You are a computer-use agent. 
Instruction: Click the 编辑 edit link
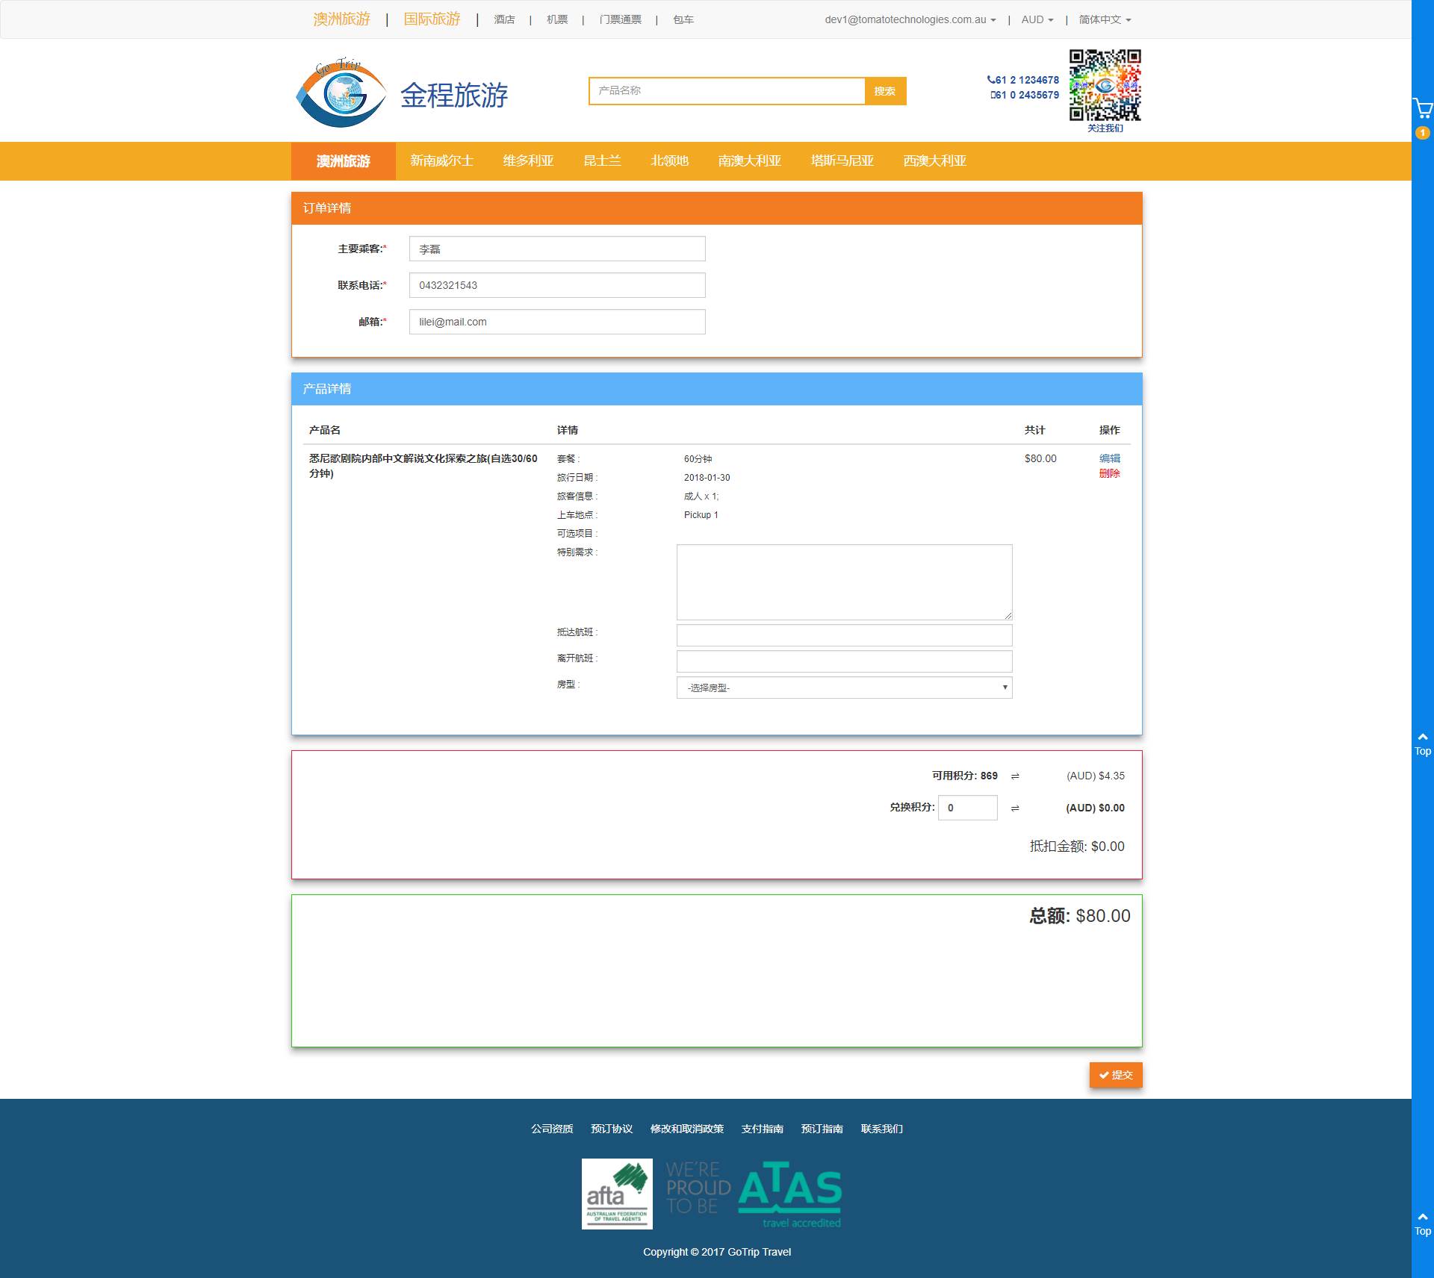pyautogui.click(x=1109, y=458)
